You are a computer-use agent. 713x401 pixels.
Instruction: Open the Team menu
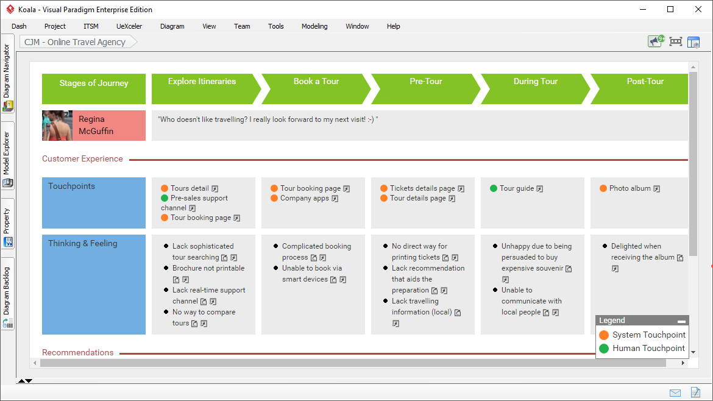(x=242, y=26)
